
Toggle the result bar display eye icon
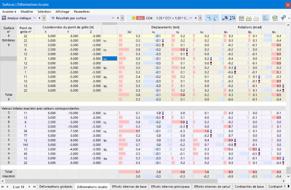pyautogui.click(x=225, y=18)
